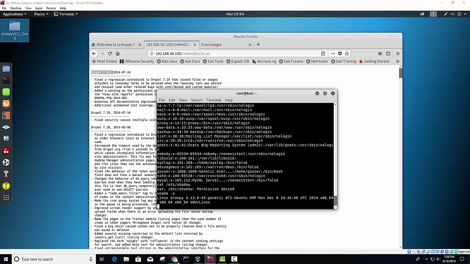Show more bookmarks chevron

[397, 61]
